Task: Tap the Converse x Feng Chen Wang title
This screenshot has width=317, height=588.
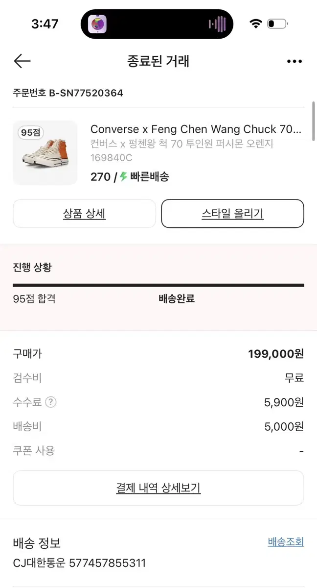Action: tap(196, 129)
